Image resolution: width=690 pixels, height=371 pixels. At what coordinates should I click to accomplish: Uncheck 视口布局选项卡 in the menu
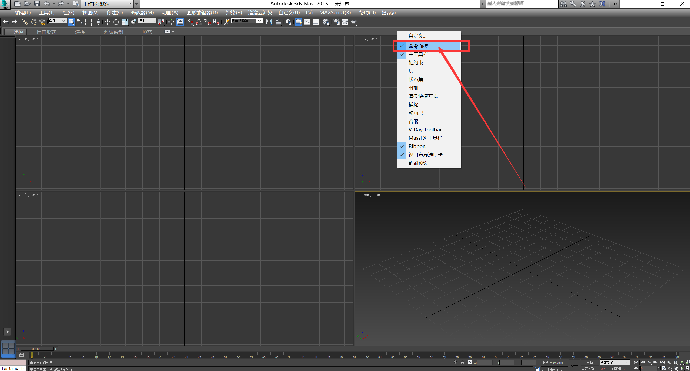(x=429, y=155)
